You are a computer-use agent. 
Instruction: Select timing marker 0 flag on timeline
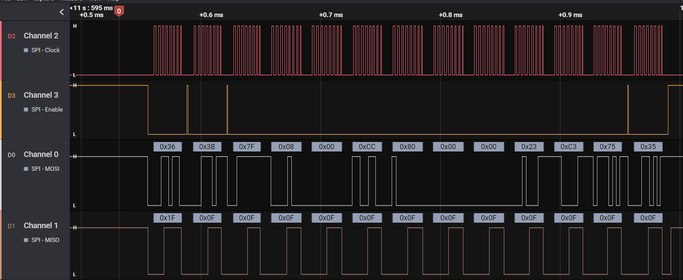click(119, 11)
